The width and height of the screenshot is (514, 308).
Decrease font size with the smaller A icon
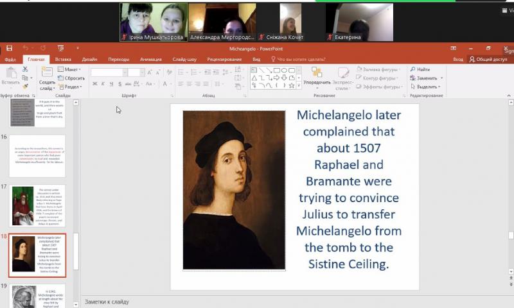159,73
